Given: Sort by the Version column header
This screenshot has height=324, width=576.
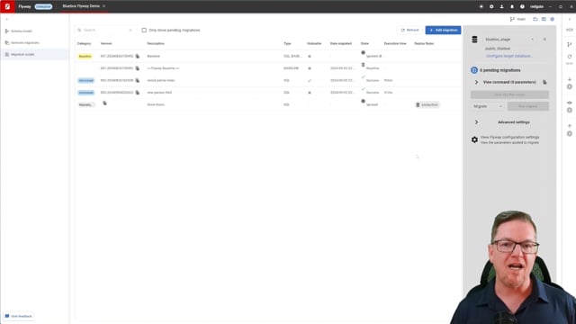Looking at the screenshot, I should click(106, 44).
